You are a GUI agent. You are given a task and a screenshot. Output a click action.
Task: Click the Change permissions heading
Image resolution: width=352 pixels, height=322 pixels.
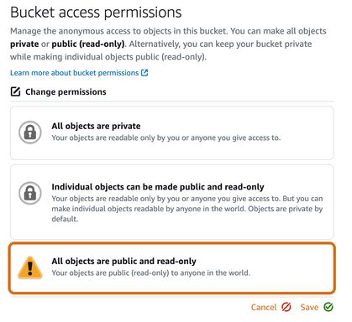tap(66, 91)
